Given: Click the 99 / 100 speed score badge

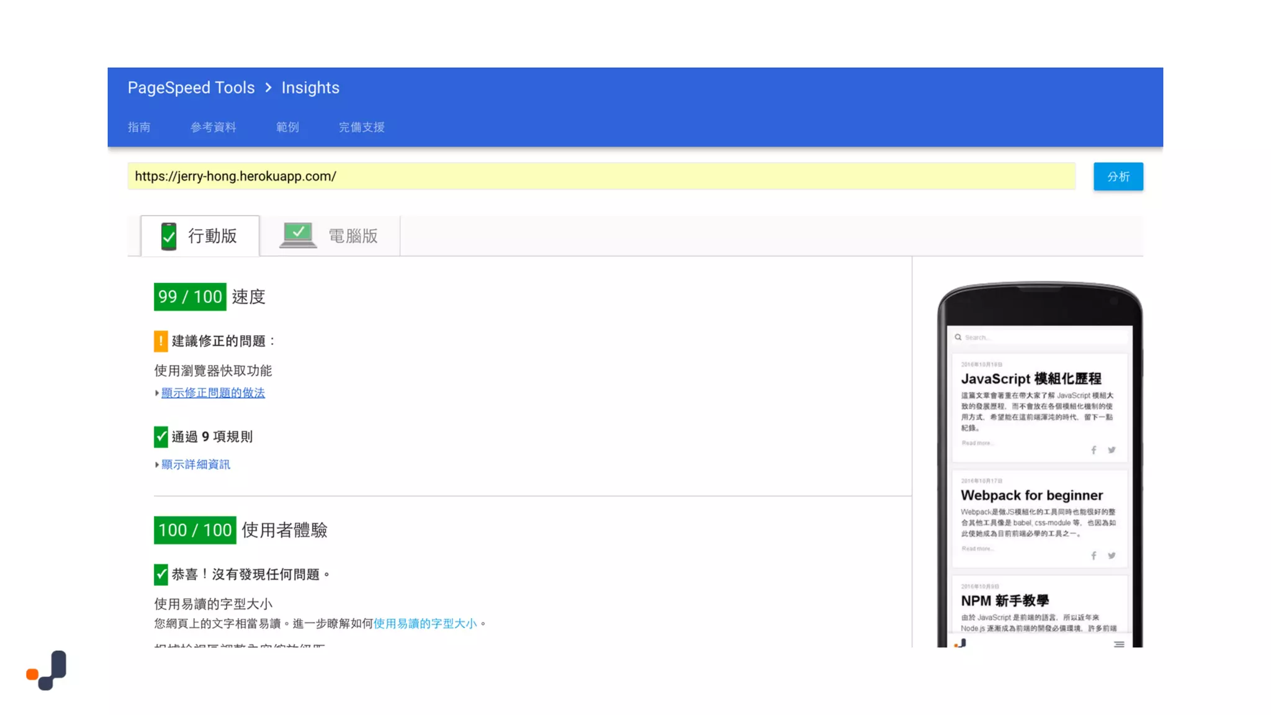Looking at the screenshot, I should coord(190,297).
